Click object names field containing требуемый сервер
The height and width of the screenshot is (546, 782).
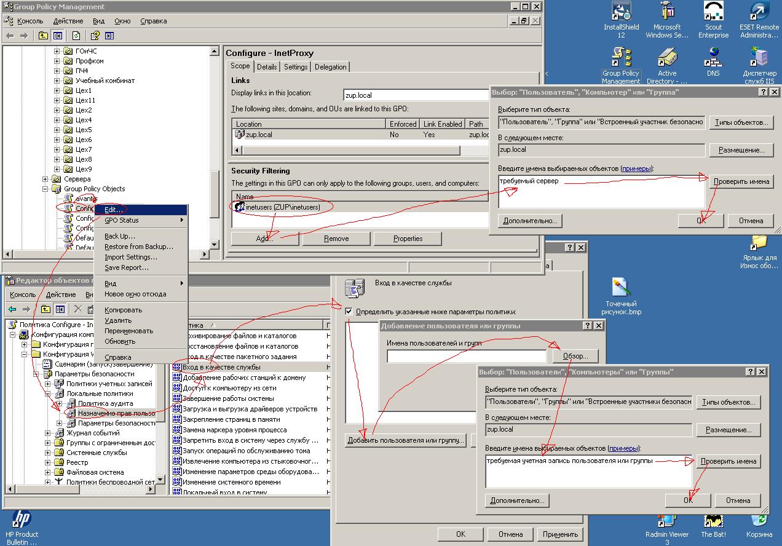602,192
